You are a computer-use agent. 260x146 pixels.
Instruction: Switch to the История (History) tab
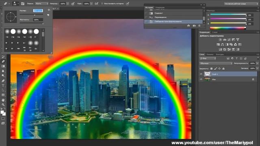click(149, 8)
